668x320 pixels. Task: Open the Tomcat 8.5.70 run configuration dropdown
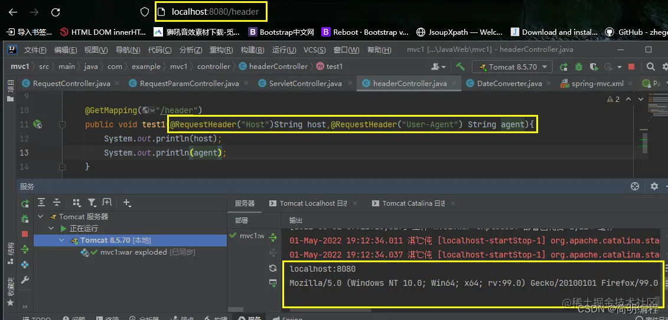pos(512,67)
